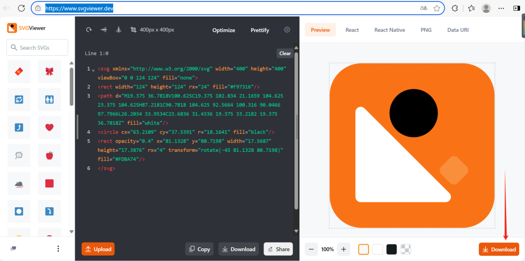Click the 100% zoom level text
Screen dimensions: 525x261
click(328, 249)
